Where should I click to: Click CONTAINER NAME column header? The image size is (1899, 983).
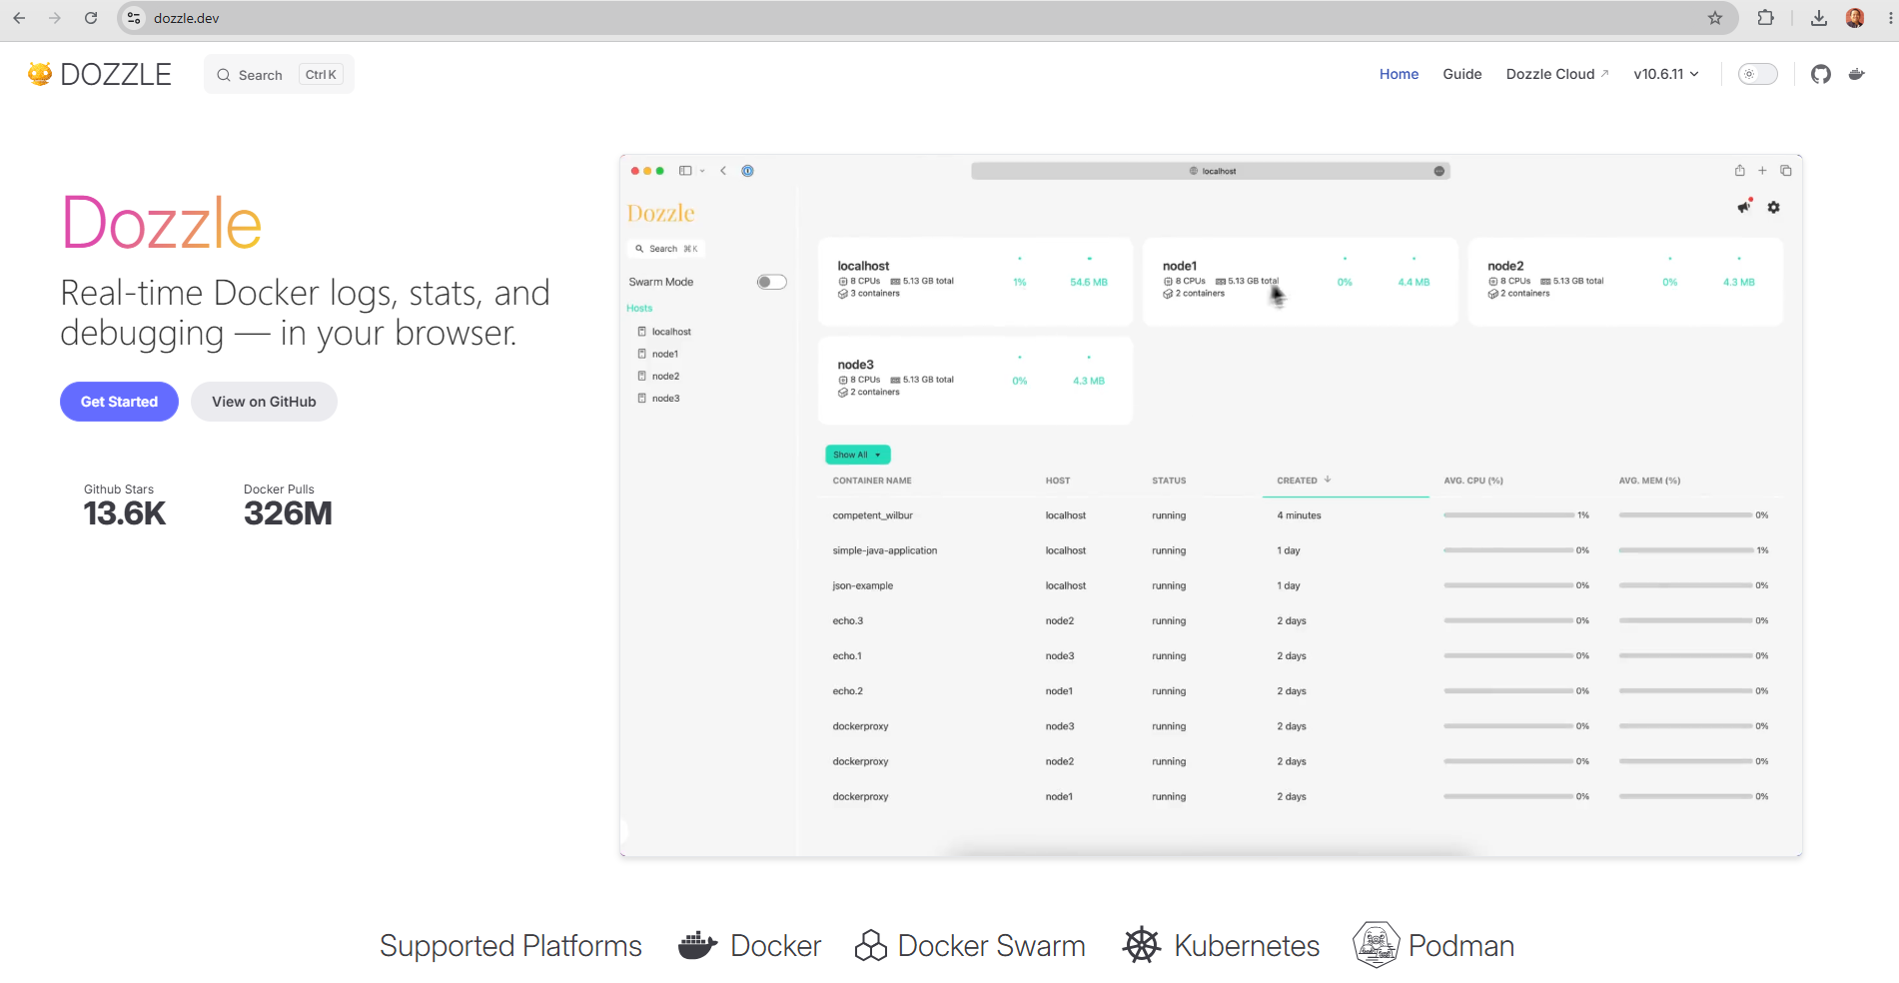coord(872,481)
